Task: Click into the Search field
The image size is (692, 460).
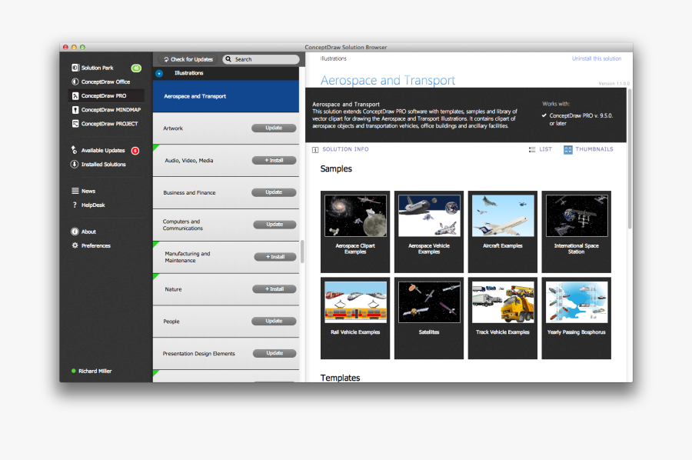Action: 261,59
